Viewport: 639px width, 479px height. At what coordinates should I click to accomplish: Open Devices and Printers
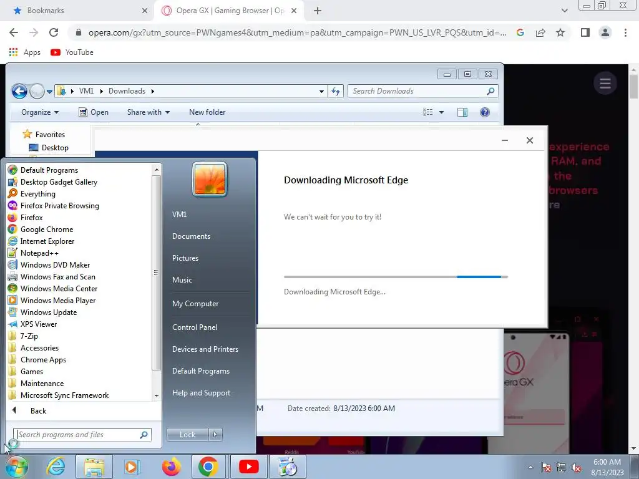[205, 349]
